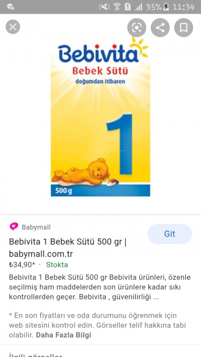Tap the Wi-Fi status bar icon
The height and width of the screenshot is (357, 201).
(117, 7)
